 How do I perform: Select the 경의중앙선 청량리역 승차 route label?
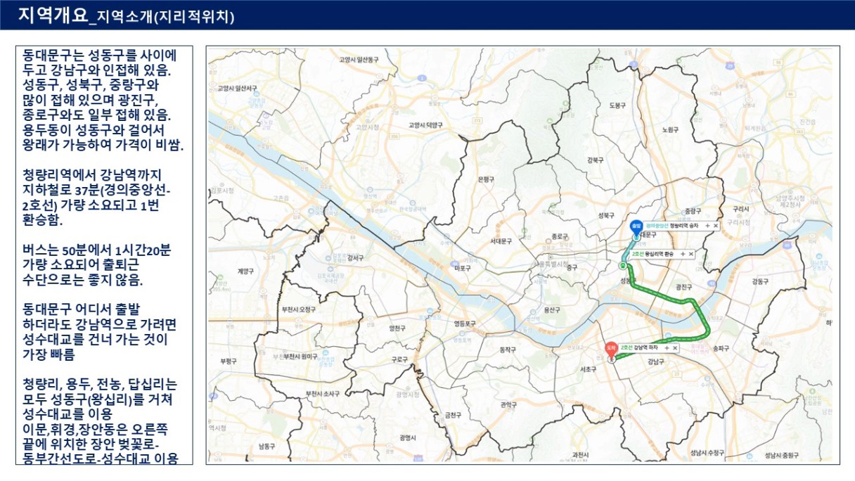pyautogui.click(x=682, y=226)
